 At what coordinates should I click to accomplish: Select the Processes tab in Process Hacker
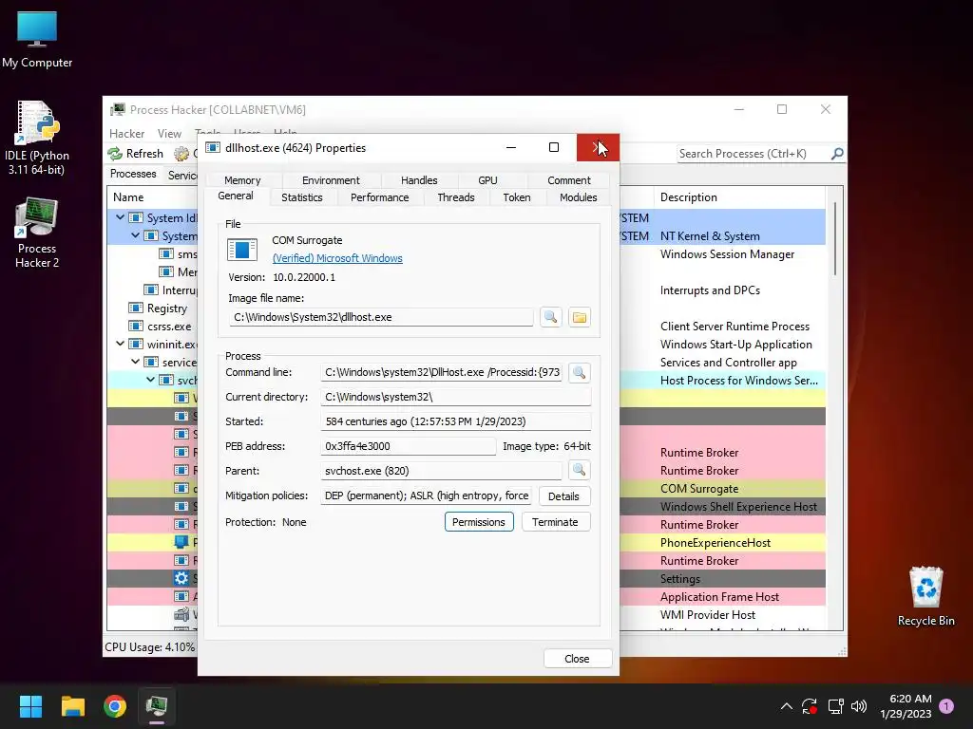tap(133, 175)
